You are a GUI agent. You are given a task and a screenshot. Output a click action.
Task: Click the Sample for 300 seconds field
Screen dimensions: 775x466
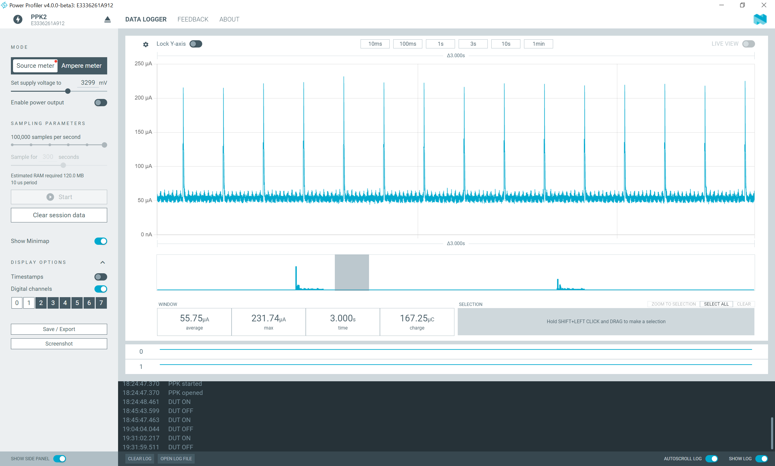tap(48, 157)
